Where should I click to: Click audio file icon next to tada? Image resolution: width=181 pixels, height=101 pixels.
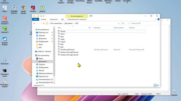point(59,47)
